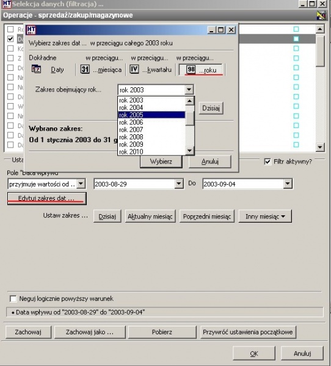331x366 pixels.
Task: Set range with the lower Dzisiaj button
Action: (107, 217)
